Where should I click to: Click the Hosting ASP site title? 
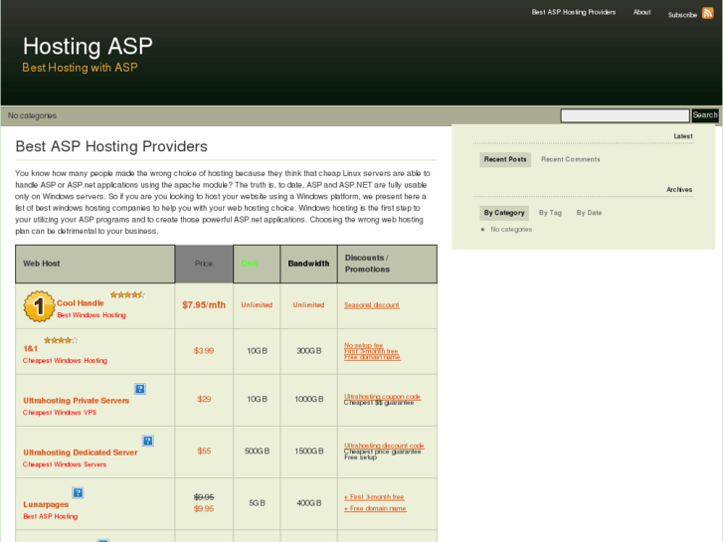(x=88, y=46)
